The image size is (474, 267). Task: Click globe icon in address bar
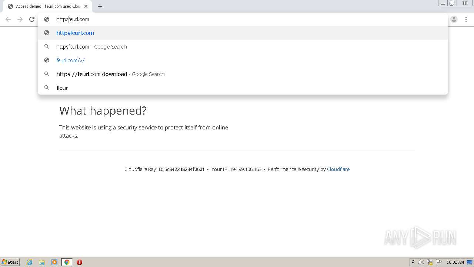[47, 19]
